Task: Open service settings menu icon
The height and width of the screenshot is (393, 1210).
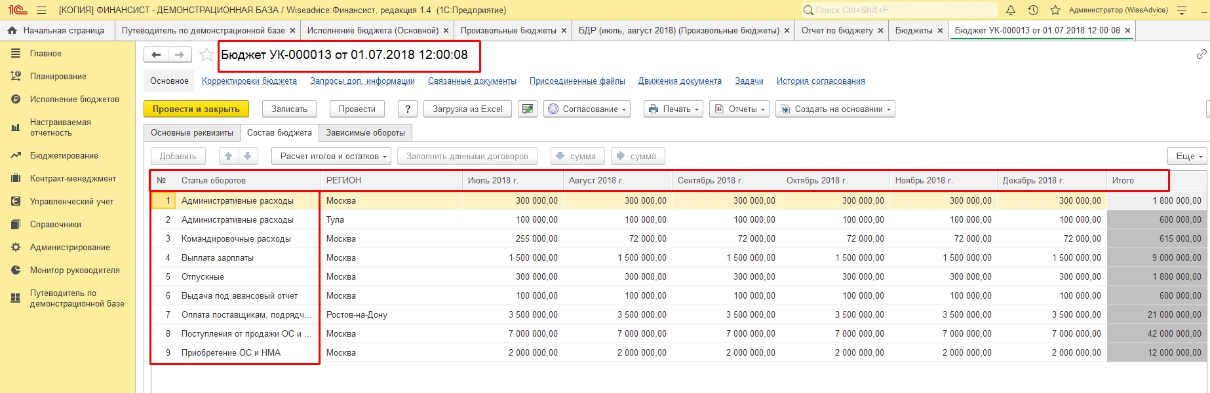Action: coord(1182,10)
